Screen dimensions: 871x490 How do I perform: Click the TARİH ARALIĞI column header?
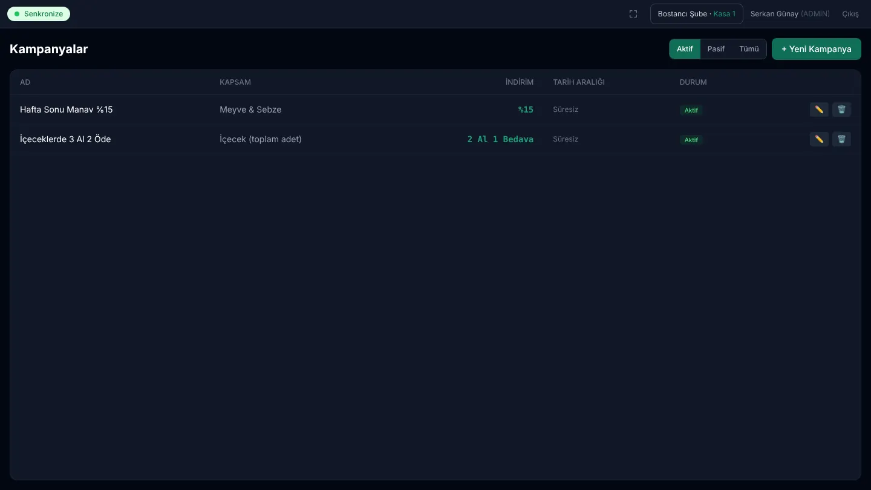click(x=579, y=82)
